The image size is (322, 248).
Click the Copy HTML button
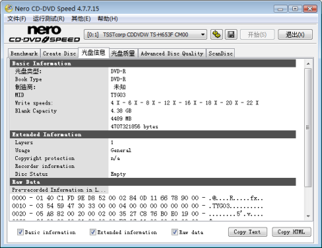click(x=292, y=232)
